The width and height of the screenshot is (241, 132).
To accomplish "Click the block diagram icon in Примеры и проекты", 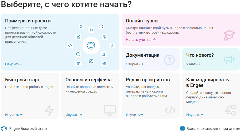I will point(81,26).
